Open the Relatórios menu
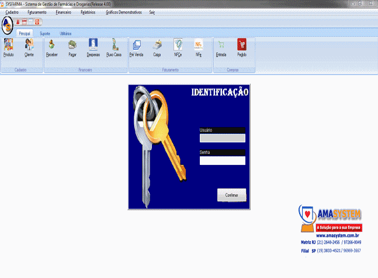 point(88,12)
